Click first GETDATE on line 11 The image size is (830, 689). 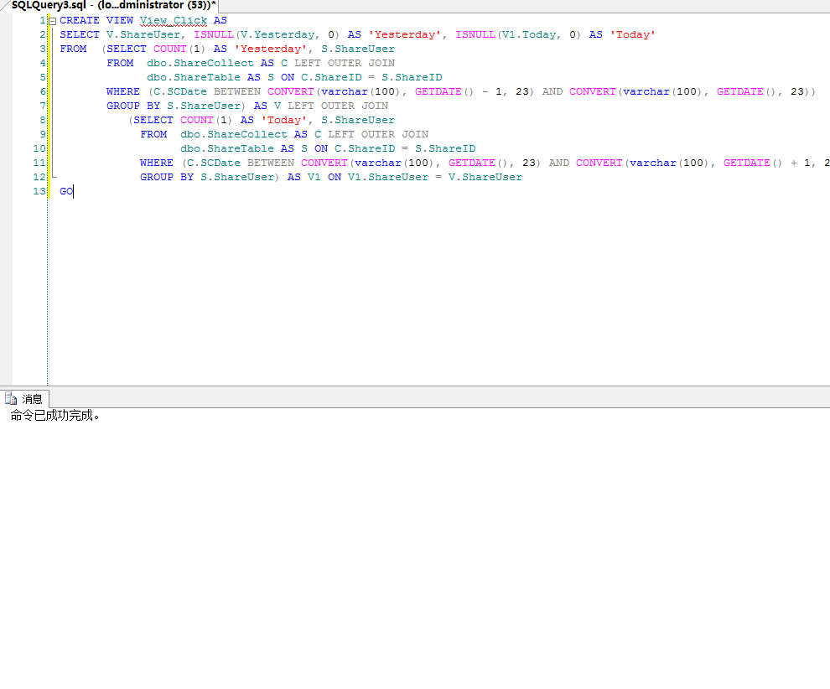coord(472,163)
